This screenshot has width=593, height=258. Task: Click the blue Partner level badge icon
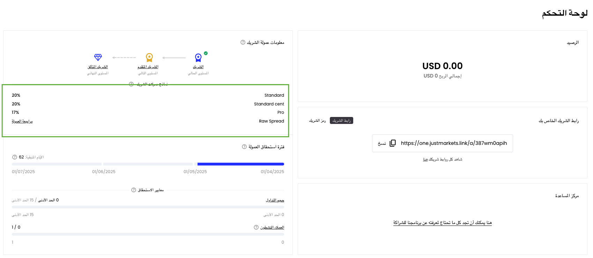click(x=198, y=58)
